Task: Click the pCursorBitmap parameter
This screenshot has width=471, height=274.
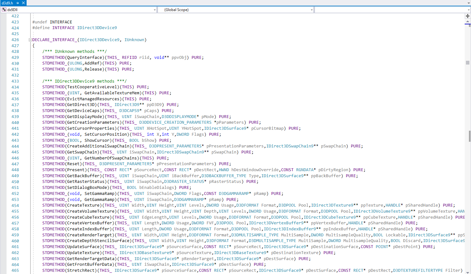Action: 267,128
